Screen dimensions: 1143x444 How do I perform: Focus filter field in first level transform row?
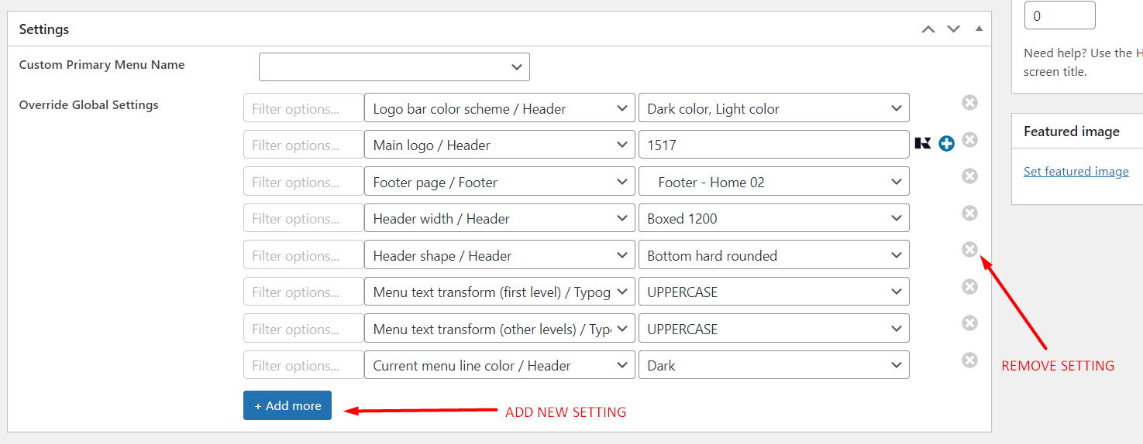tap(304, 292)
